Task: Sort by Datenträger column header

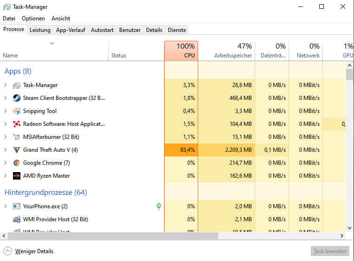Action: point(272,51)
